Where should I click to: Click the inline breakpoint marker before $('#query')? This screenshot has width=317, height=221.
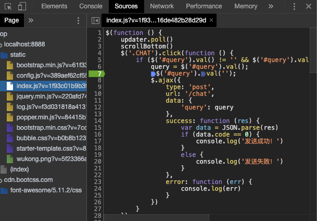153,74
